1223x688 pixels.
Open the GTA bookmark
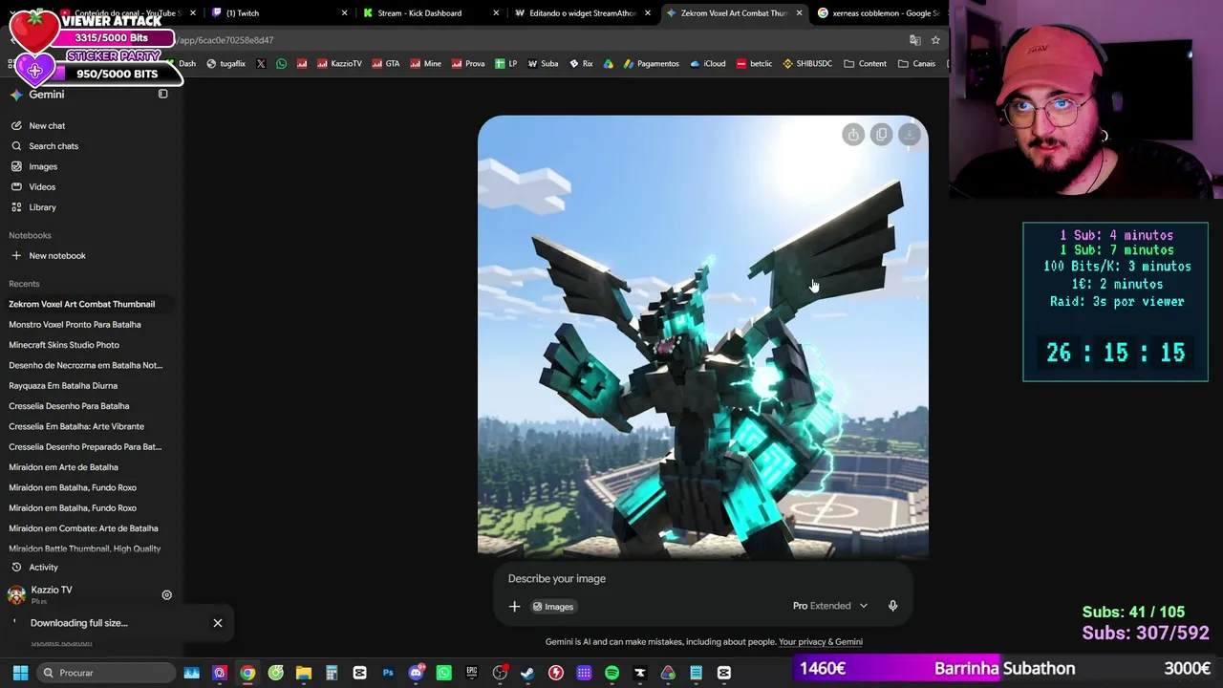pyautogui.click(x=386, y=64)
